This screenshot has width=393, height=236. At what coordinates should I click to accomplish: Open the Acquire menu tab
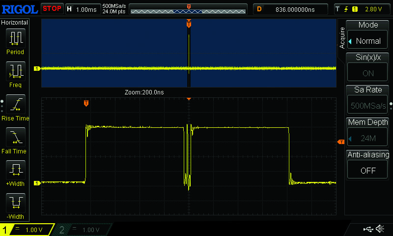point(342,37)
